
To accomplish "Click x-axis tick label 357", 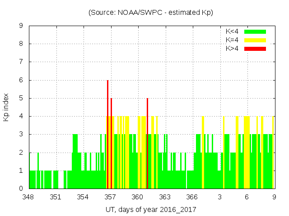I will pos(110,197).
